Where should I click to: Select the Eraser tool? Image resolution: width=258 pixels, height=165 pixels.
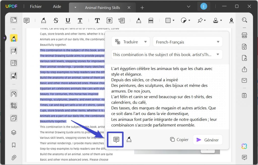[x=151, y=20]
